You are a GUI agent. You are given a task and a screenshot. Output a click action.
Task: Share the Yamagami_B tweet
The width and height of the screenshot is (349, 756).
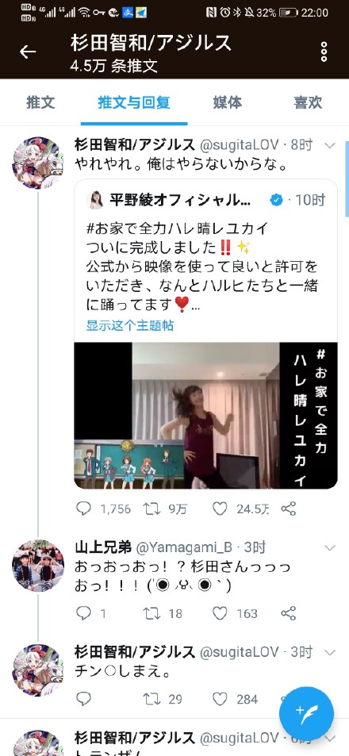point(288,613)
